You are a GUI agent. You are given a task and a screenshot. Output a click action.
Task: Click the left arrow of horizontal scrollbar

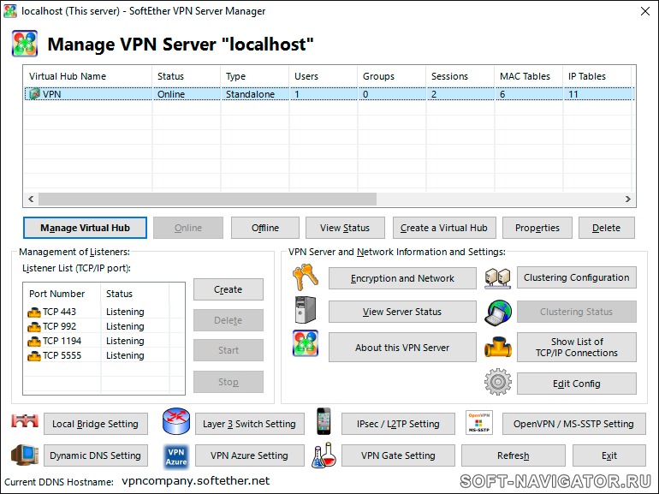click(31, 199)
